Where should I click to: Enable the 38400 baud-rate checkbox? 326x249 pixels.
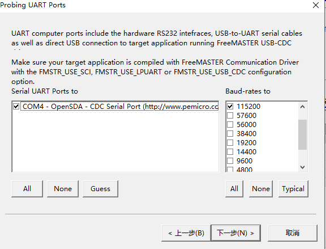230,133
